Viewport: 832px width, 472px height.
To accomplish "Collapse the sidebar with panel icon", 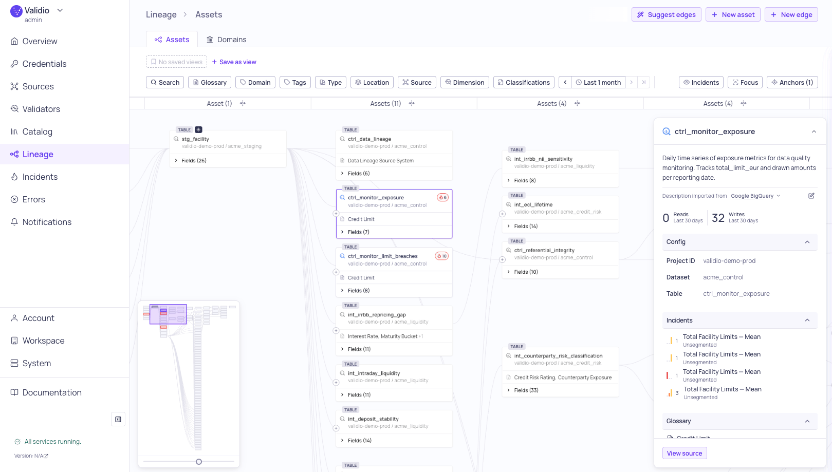I will tap(118, 419).
